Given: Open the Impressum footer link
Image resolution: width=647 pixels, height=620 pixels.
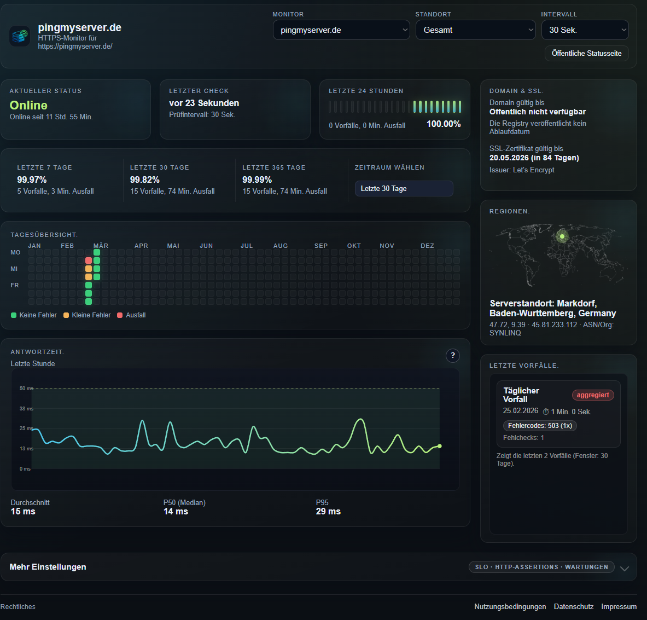Looking at the screenshot, I should pyautogui.click(x=619, y=606).
